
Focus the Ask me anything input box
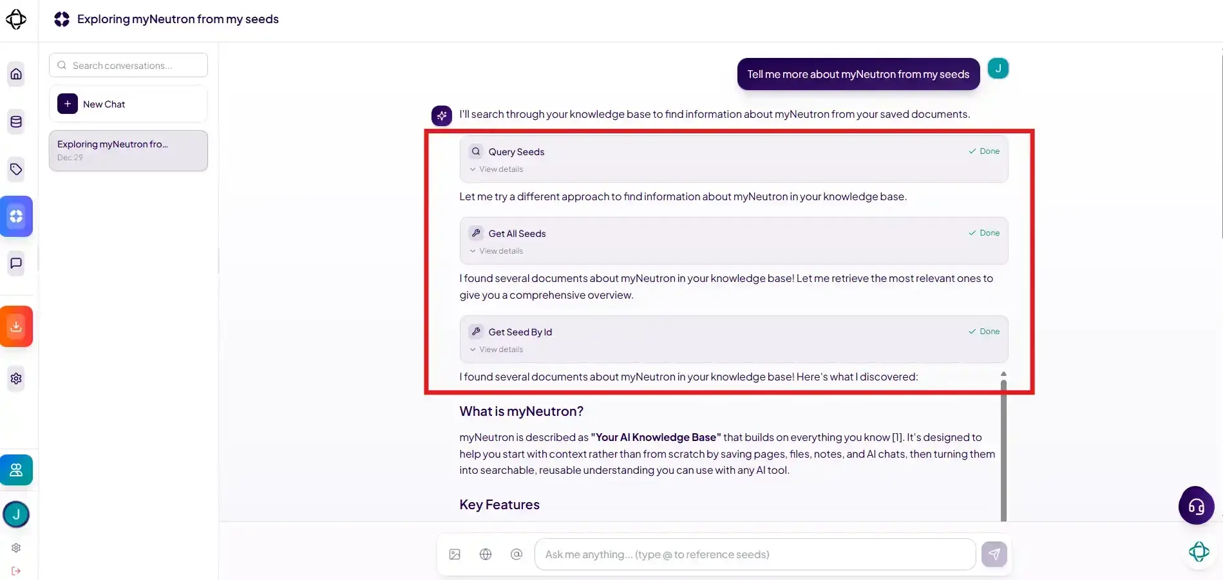point(755,554)
